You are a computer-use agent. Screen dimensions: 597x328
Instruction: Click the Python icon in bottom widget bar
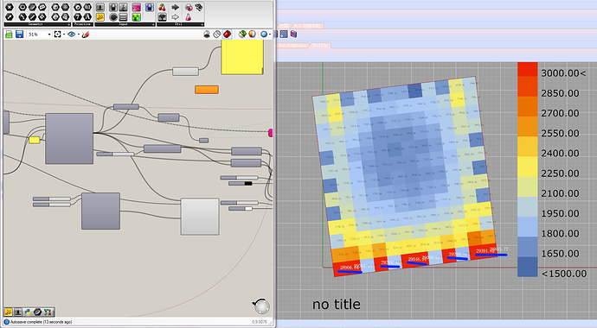pyautogui.click(x=28, y=312)
